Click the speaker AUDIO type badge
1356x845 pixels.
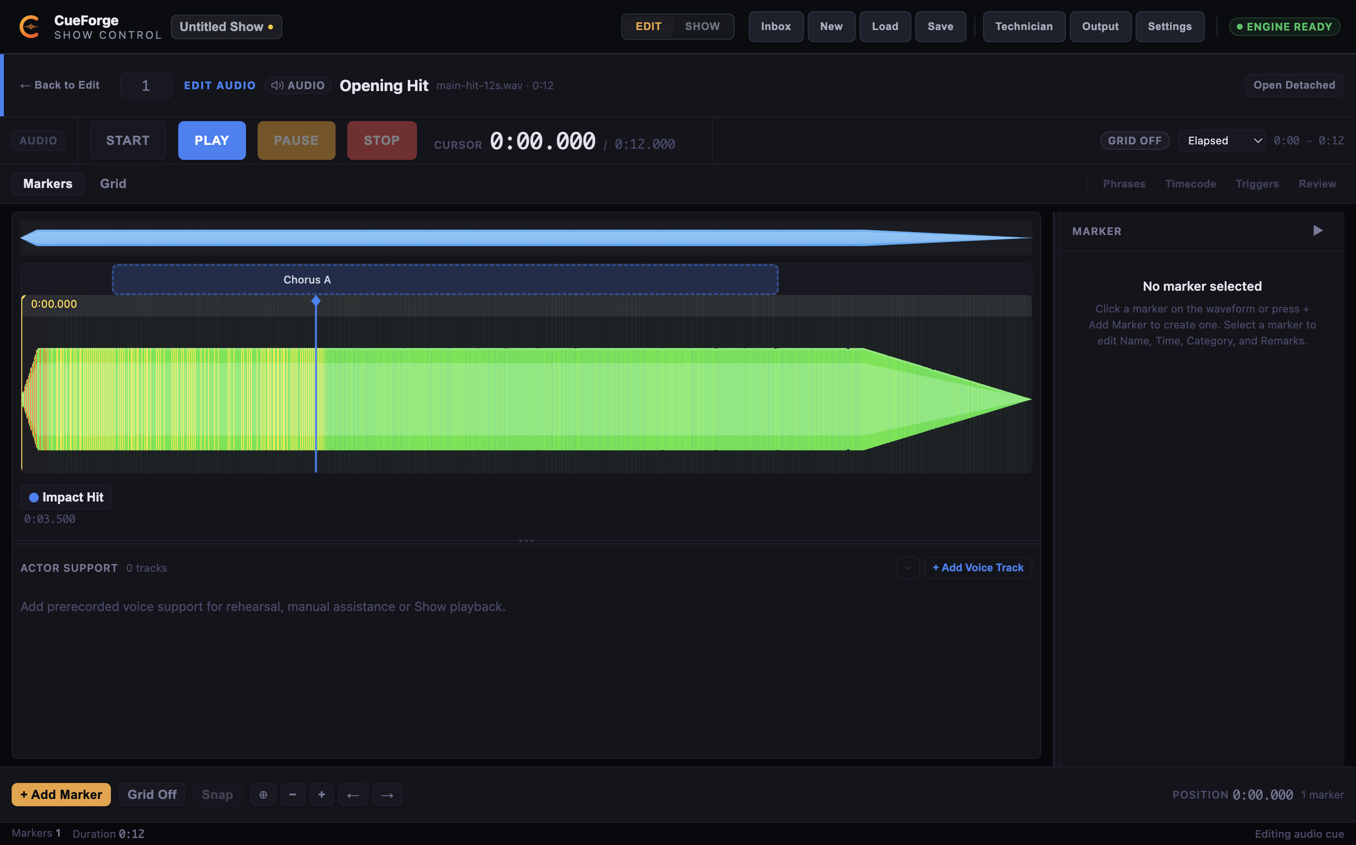pyautogui.click(x=298, y=85)
